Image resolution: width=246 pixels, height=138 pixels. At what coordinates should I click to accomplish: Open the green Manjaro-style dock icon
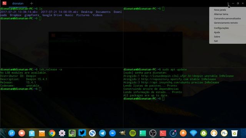[143, 133]
